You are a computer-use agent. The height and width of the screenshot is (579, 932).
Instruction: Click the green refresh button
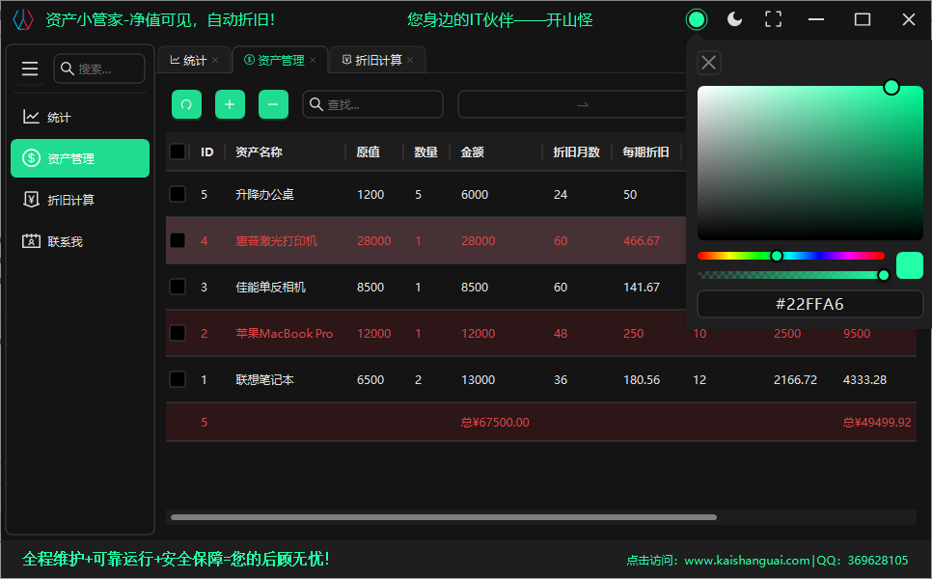pyautogui.click(x=186, y=104)
